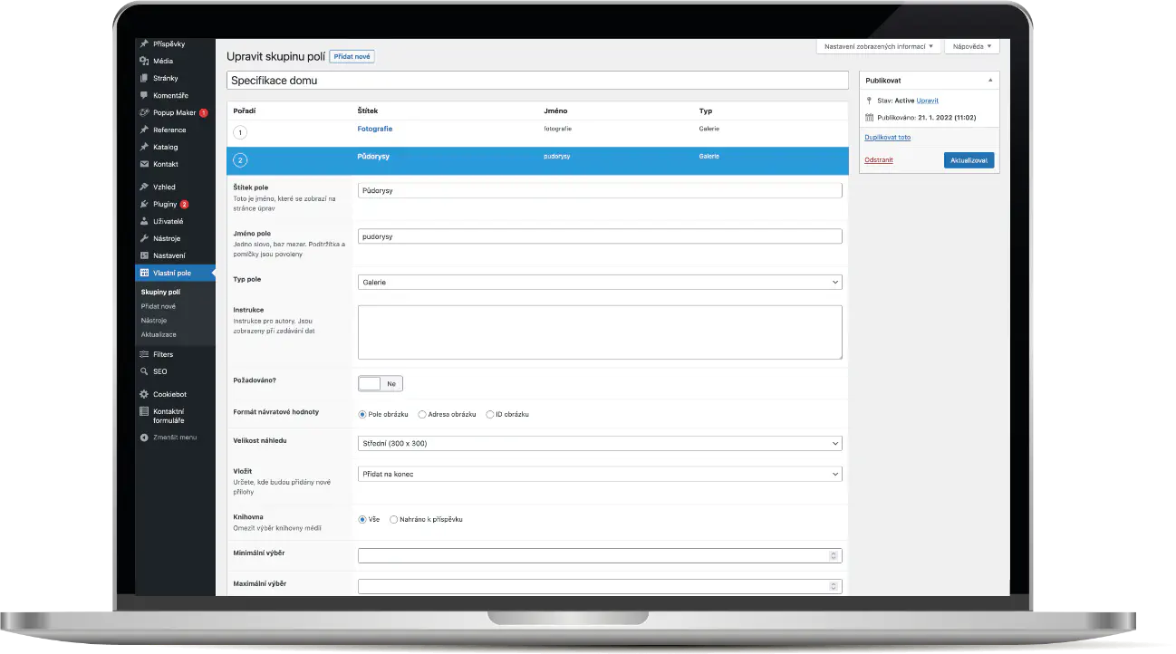Open the SEO sidebar section

tap(159, 370)
